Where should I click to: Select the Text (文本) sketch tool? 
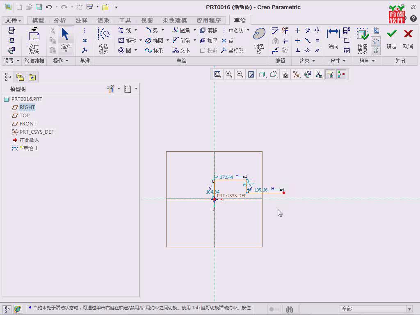tap(181, 50)
